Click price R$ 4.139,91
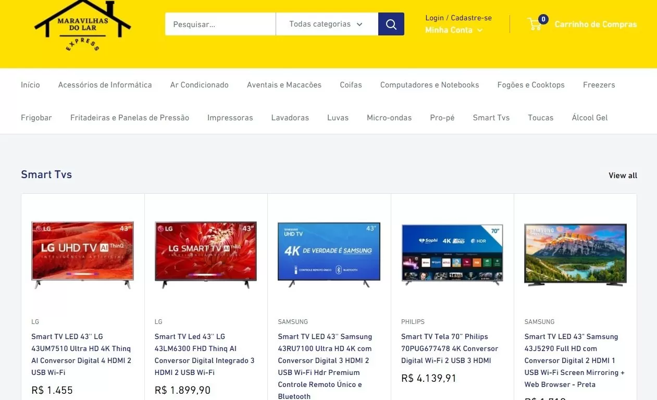This screenshot has height=400, width=657. tap(429, 378)
